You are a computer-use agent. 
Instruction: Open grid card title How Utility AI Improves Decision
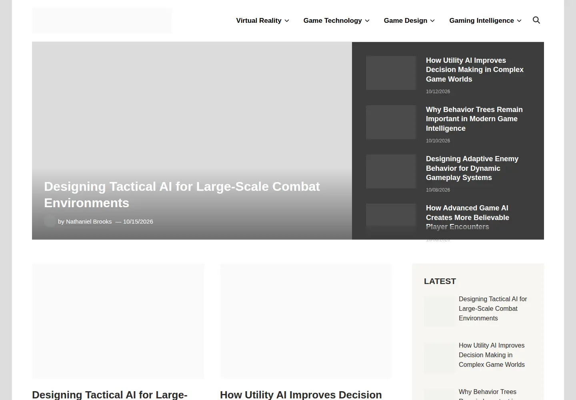point(301,395)
